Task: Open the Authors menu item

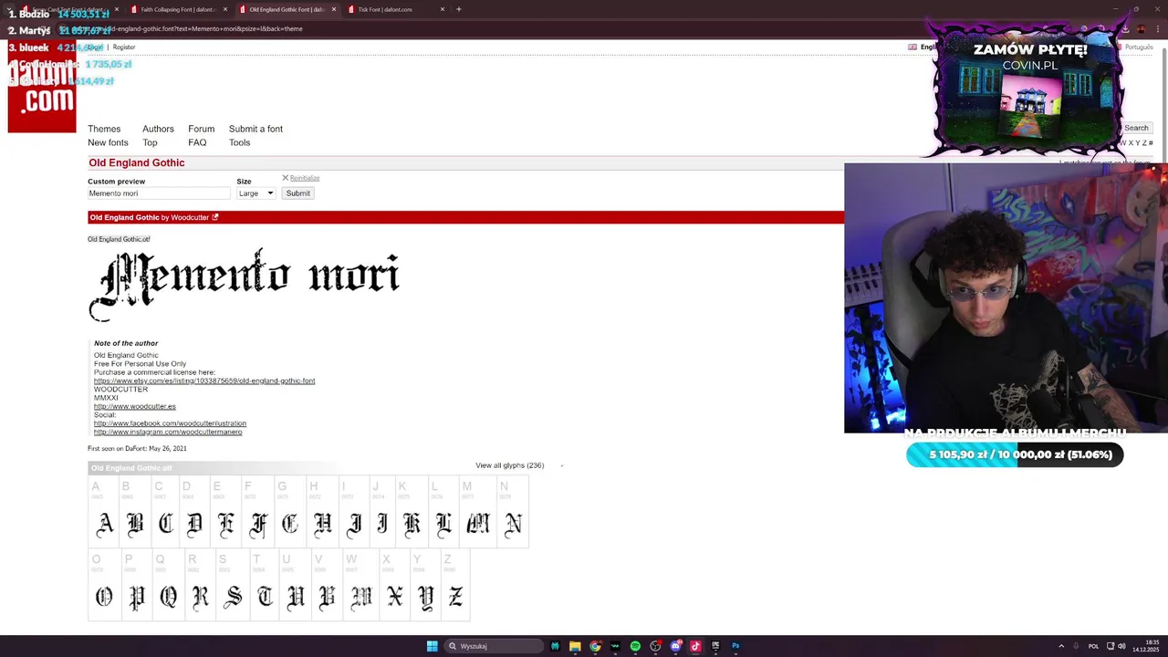Action: click(x=158, y=129)
